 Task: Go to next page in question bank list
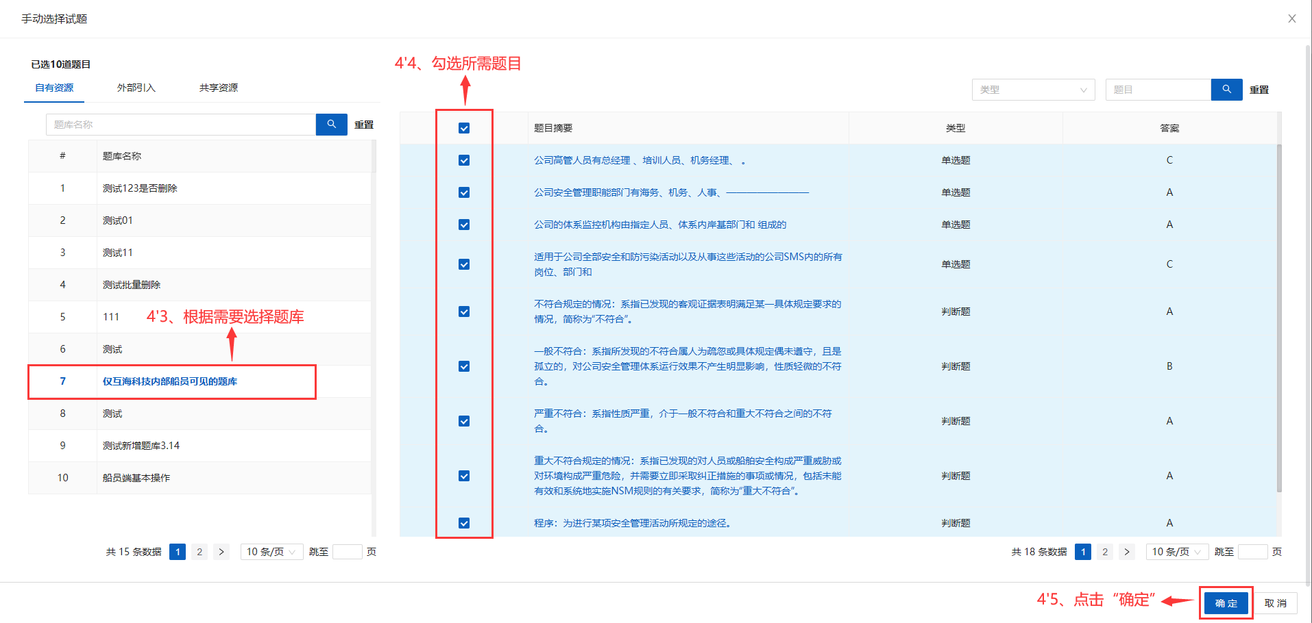click(x=221, y=552)
